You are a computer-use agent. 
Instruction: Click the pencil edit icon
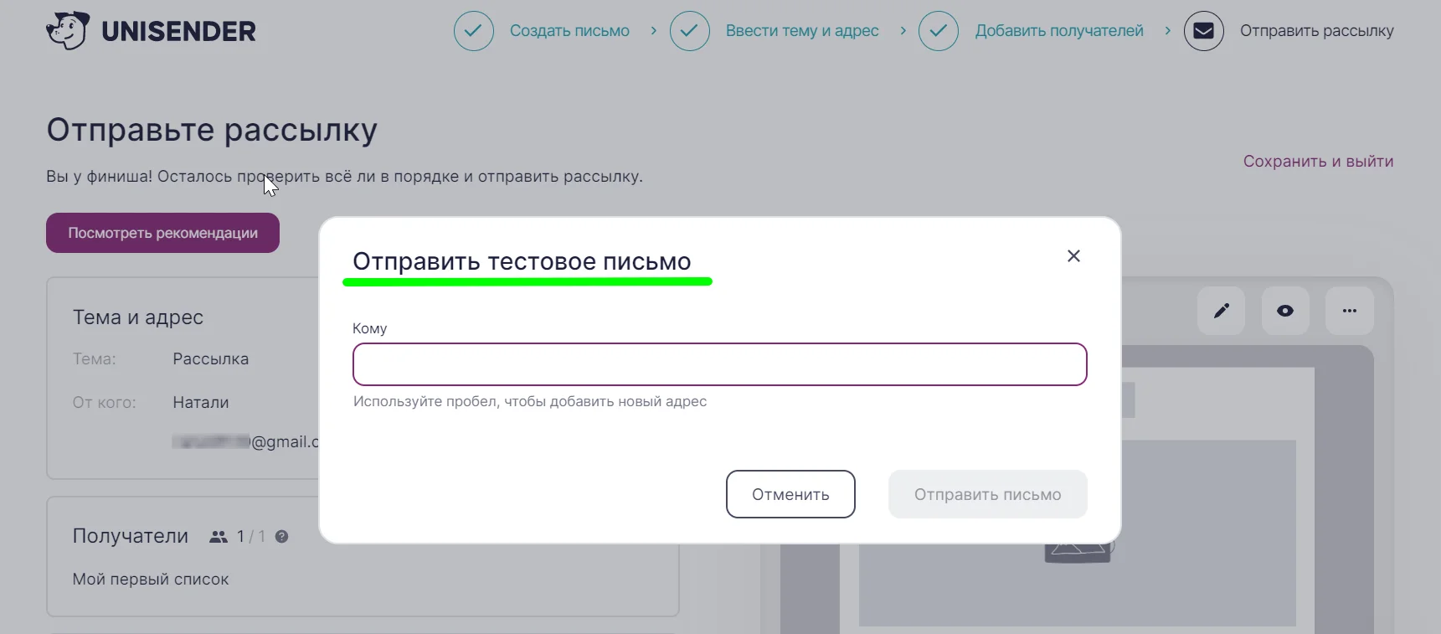[x=1222, y=311]
